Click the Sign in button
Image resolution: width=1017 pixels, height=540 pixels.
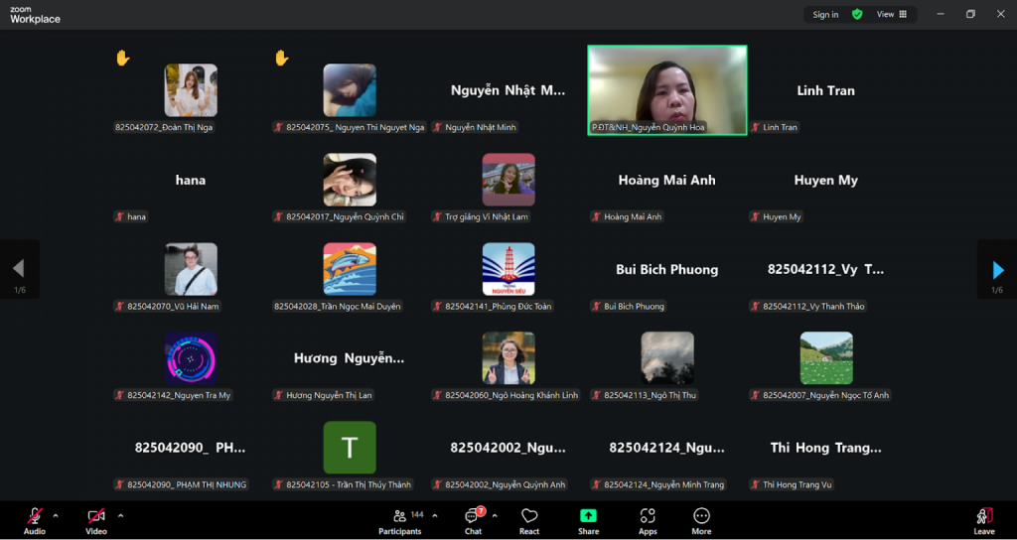pyautogui.click(x=825, y=14)
